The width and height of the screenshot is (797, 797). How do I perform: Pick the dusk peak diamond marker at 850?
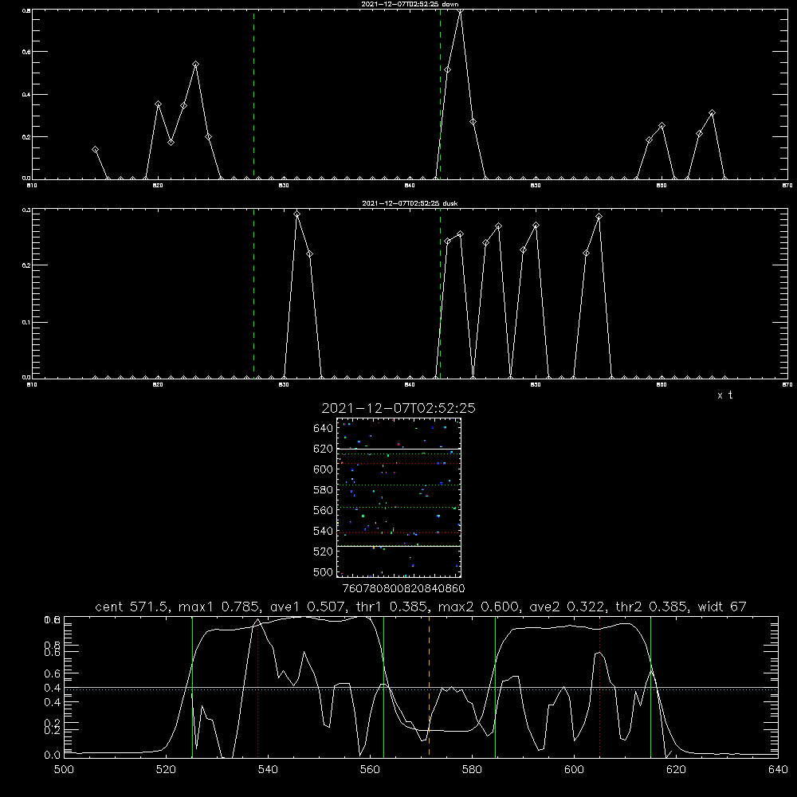[x=536, y=226]
